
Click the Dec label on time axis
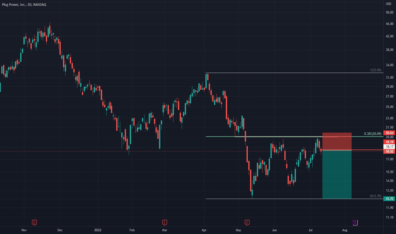pyautogui.click(x=60, y=230)
